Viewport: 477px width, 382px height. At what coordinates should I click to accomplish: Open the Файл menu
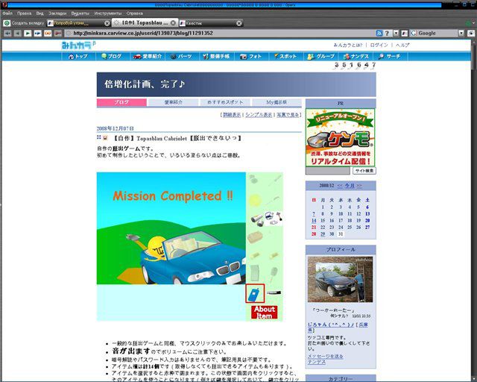pos(7,13)
